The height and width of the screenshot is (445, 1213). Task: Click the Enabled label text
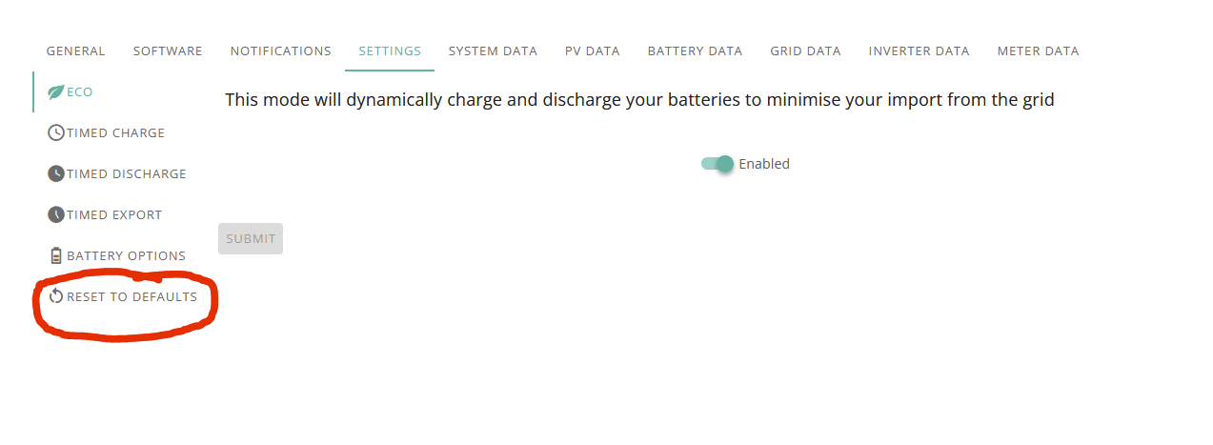tap(764, 164)
